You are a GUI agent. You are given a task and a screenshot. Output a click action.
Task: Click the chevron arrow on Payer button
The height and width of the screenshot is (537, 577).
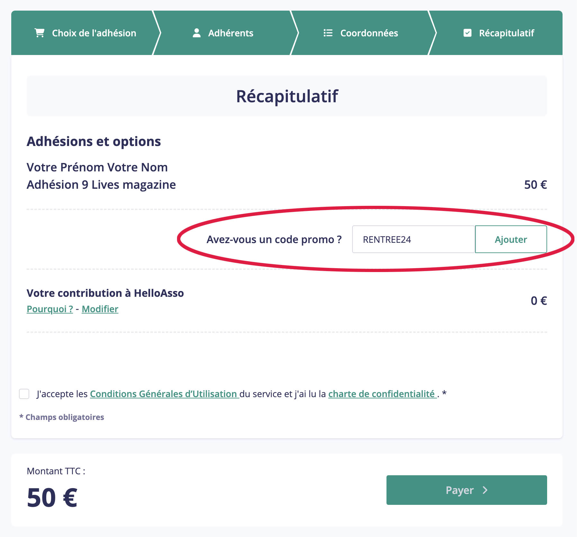click(485, 490)
